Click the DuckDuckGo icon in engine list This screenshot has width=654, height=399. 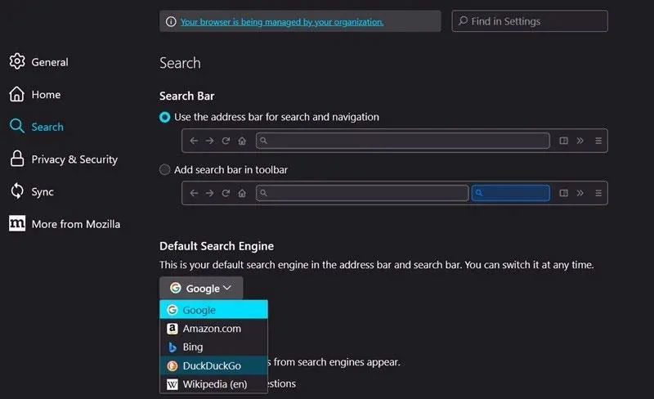[172, 365]
